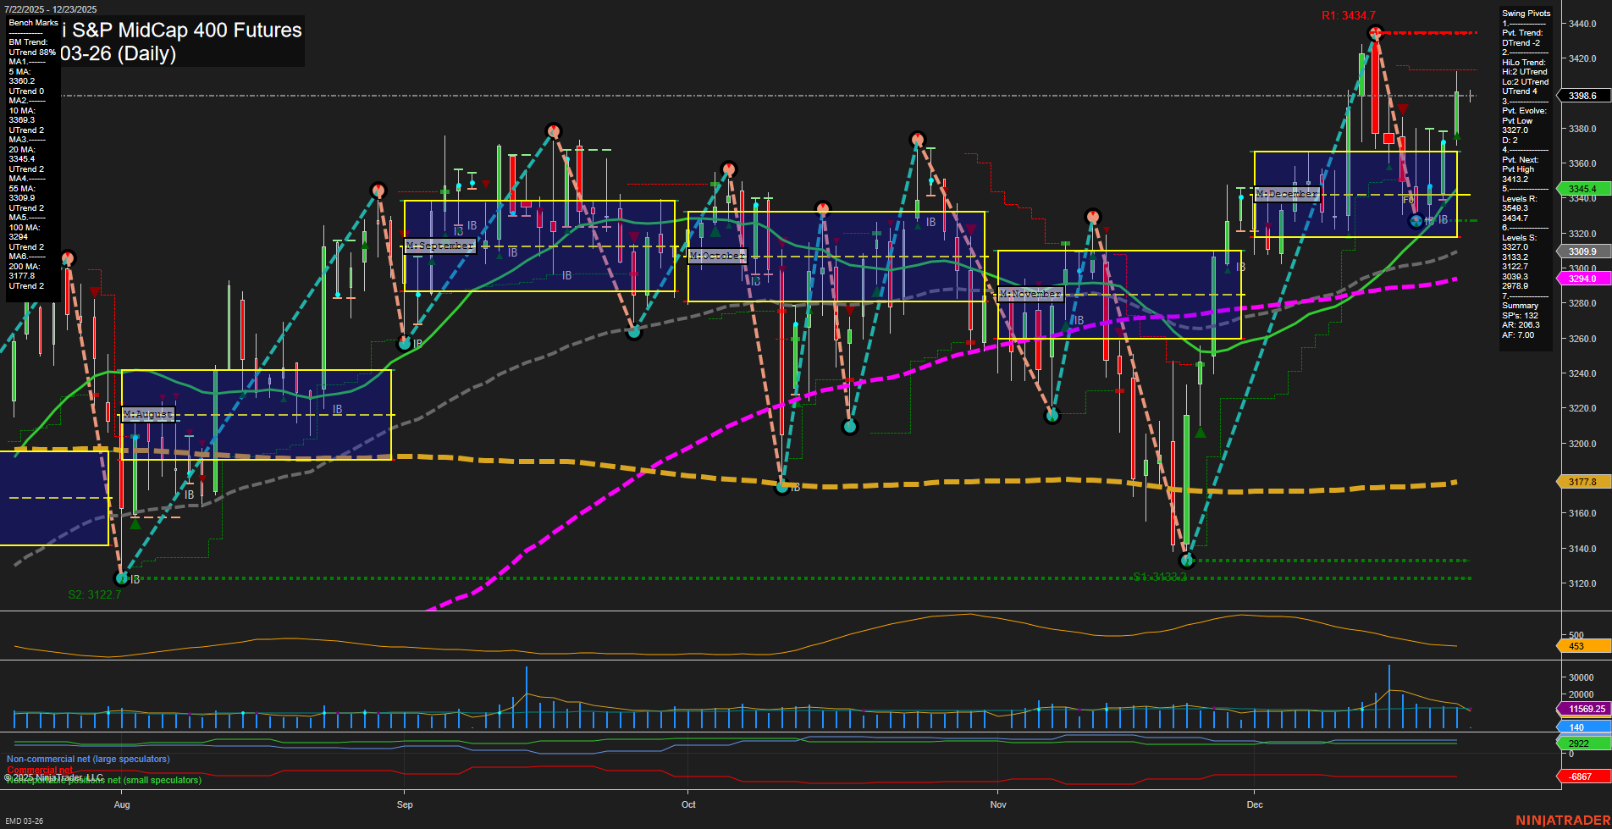Image resolution: width=1612 pixels, height=829 pixels.
Task: Click the NinjaTrader logo
Action: click(1563, 819)
